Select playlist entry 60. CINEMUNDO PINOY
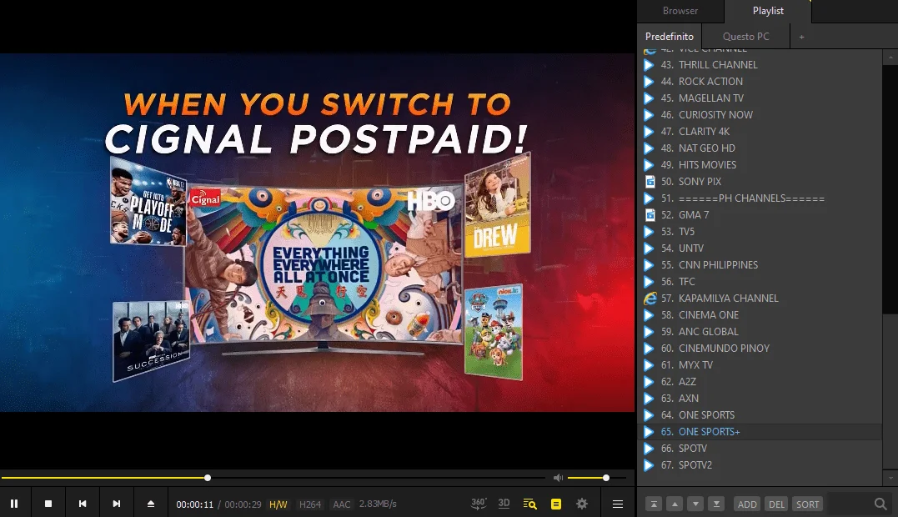 point(760,348)
